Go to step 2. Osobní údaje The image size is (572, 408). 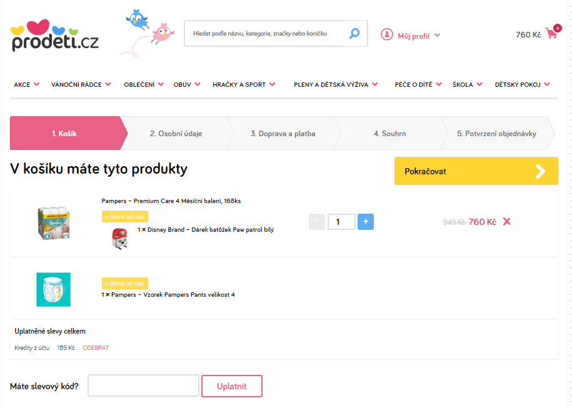point(176,134)
